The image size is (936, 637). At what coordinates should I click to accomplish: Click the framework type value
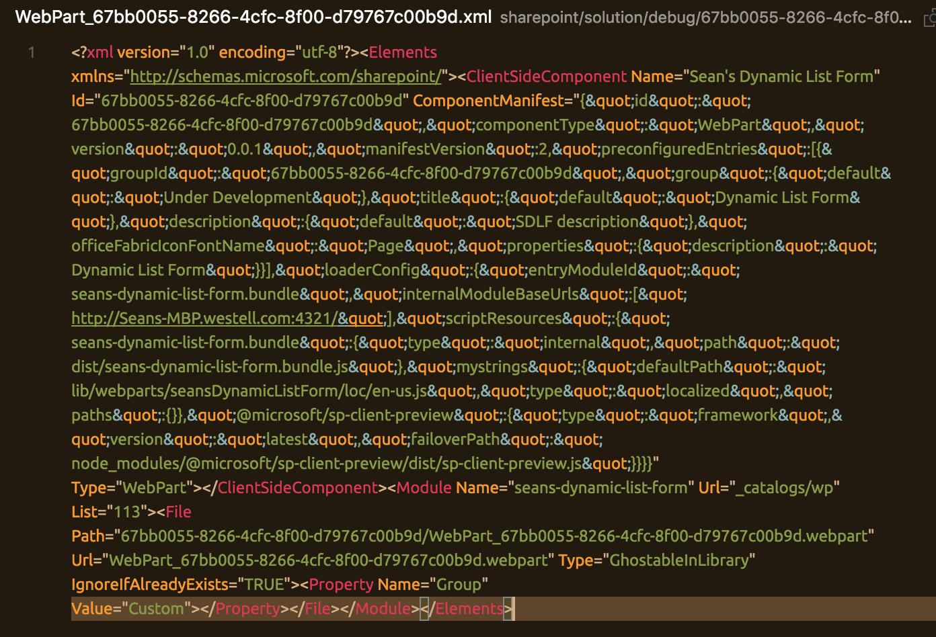[738, 415]
